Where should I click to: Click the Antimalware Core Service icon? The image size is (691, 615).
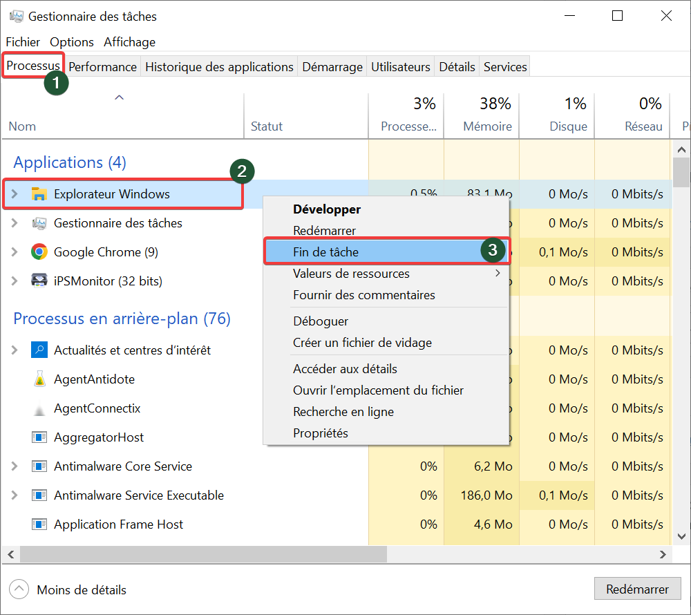tap(39, 466)
